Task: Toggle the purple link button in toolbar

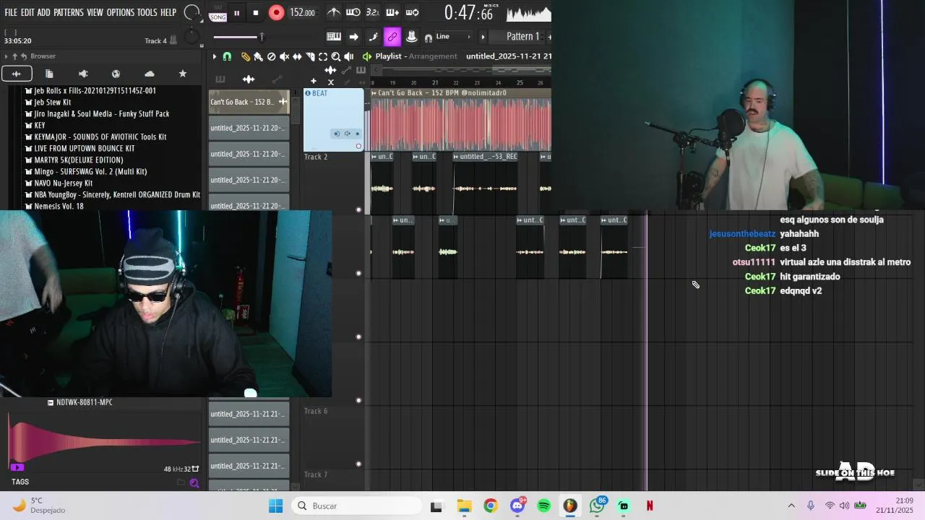Action: [392, 37]
